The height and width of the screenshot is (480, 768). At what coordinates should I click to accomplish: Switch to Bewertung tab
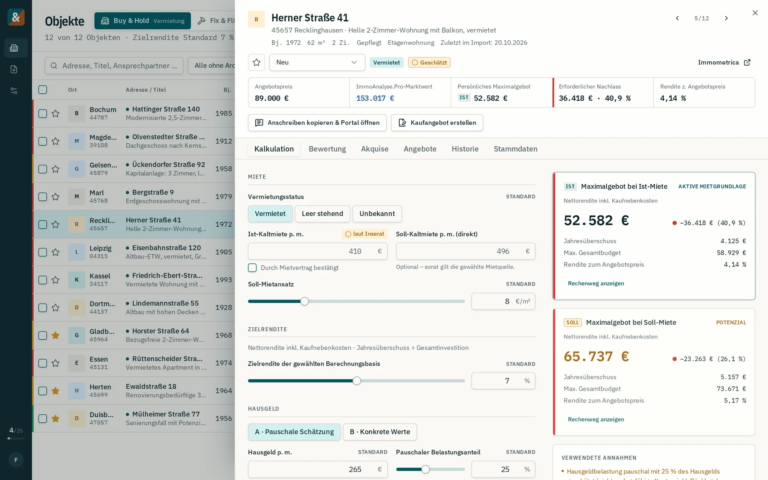click(327, 149)
